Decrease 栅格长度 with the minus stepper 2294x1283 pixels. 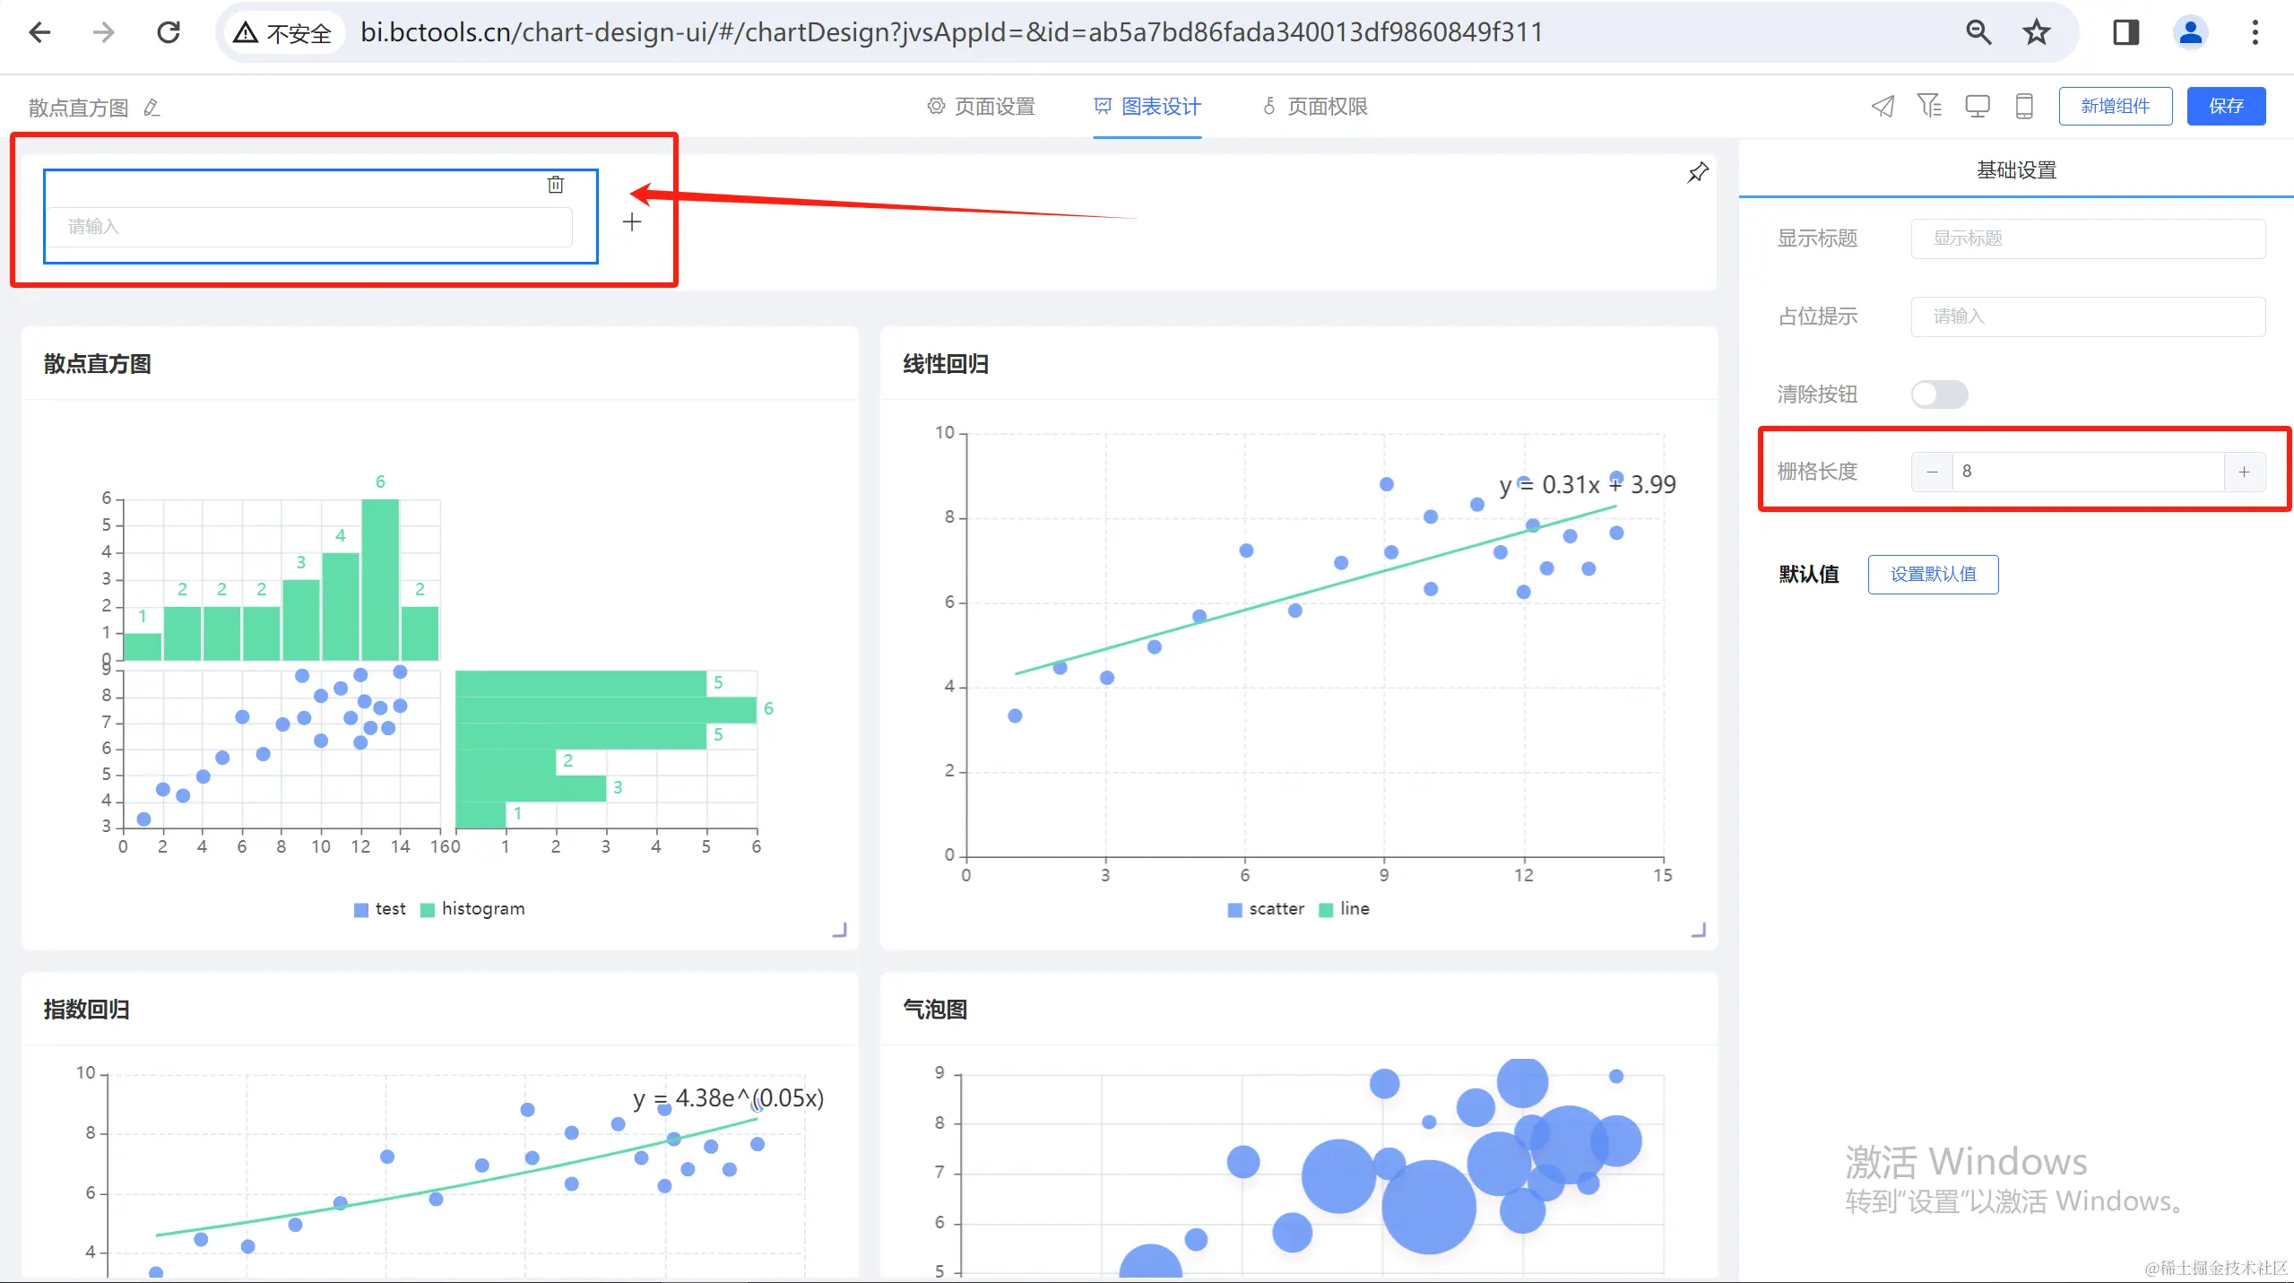pos(1932,472)
